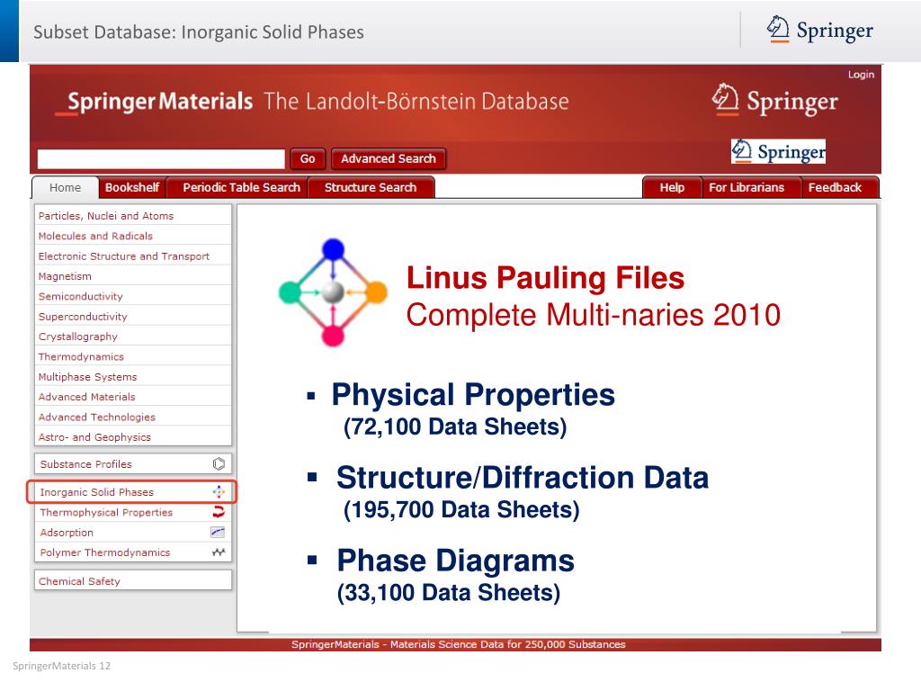Click the Go search button
This screenshot has width=921, height=691.
point(308,158)
